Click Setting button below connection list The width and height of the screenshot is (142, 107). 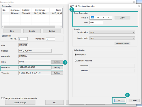point(52,31)
